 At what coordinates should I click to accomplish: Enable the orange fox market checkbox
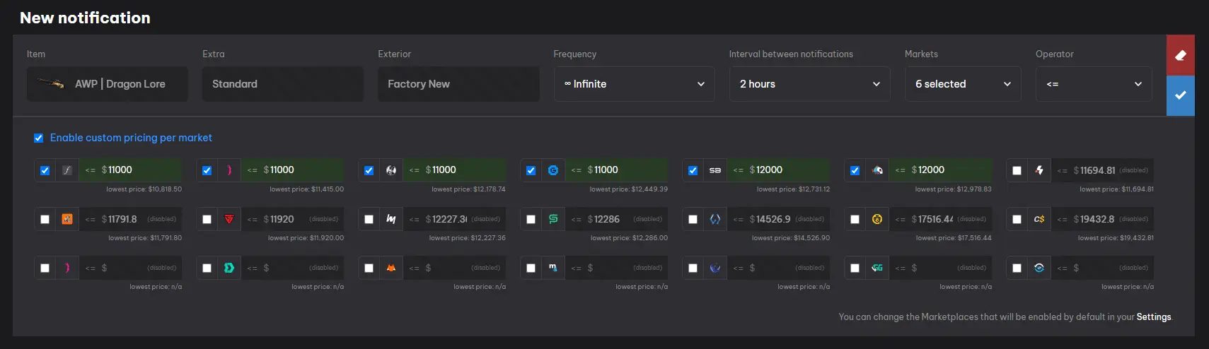pyautogui.click(x=369, y=268)
